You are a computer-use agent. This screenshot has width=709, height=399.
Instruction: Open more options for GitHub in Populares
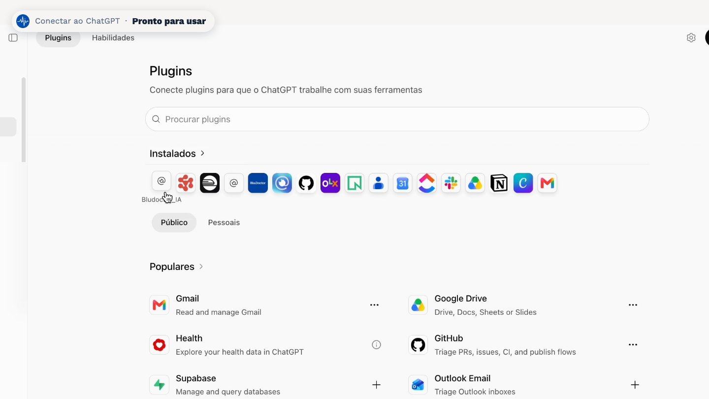633,345
